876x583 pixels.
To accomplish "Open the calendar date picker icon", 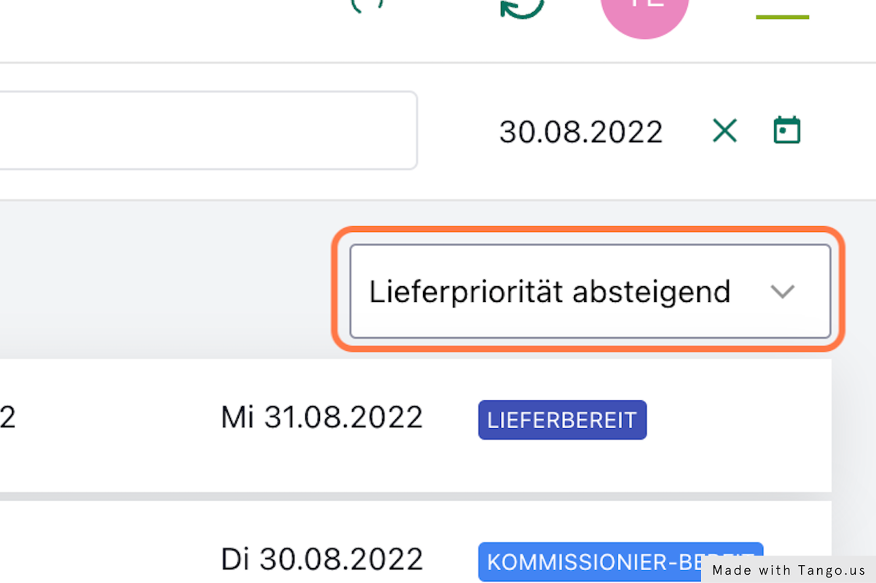I will 787,130.
